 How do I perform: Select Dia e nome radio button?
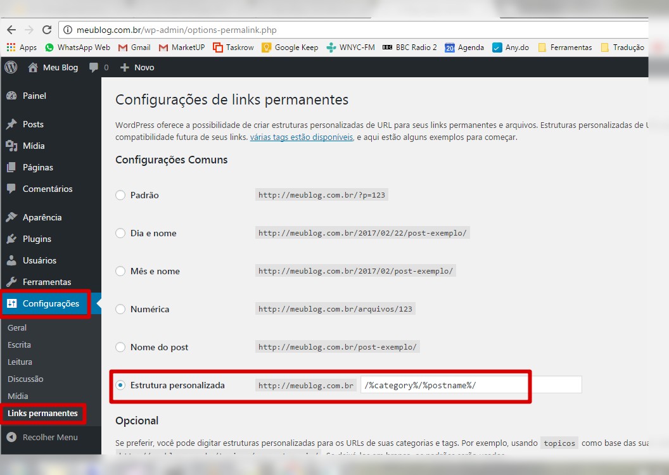[120, 233]
